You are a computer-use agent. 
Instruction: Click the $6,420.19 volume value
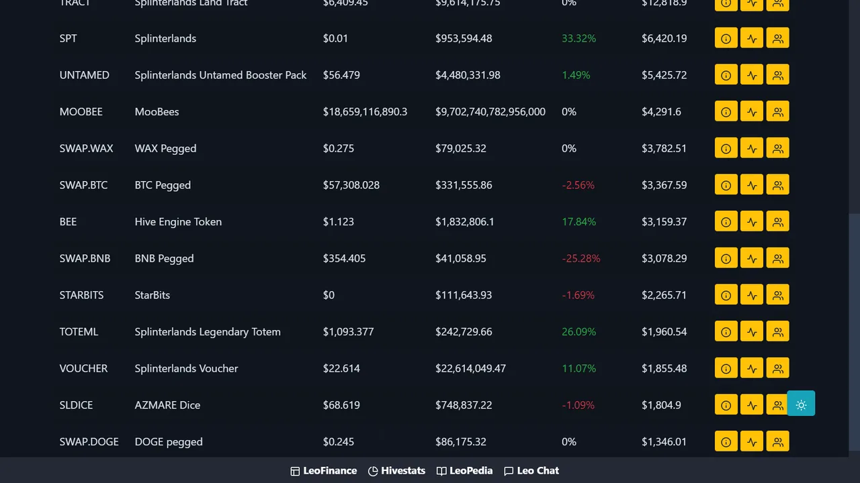click(664, 38)
